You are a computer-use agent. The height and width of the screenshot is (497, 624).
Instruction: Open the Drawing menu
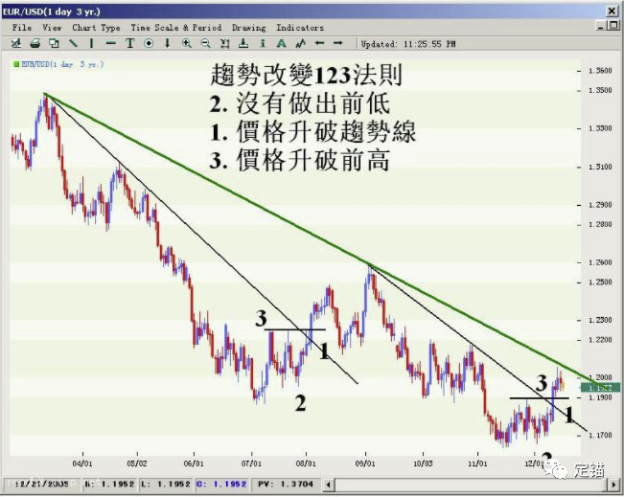248,28
